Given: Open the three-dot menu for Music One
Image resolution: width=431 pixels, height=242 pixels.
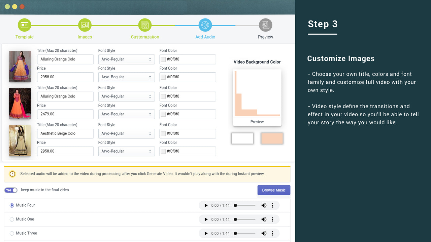Looking at the screenshot, I should 273,219.
